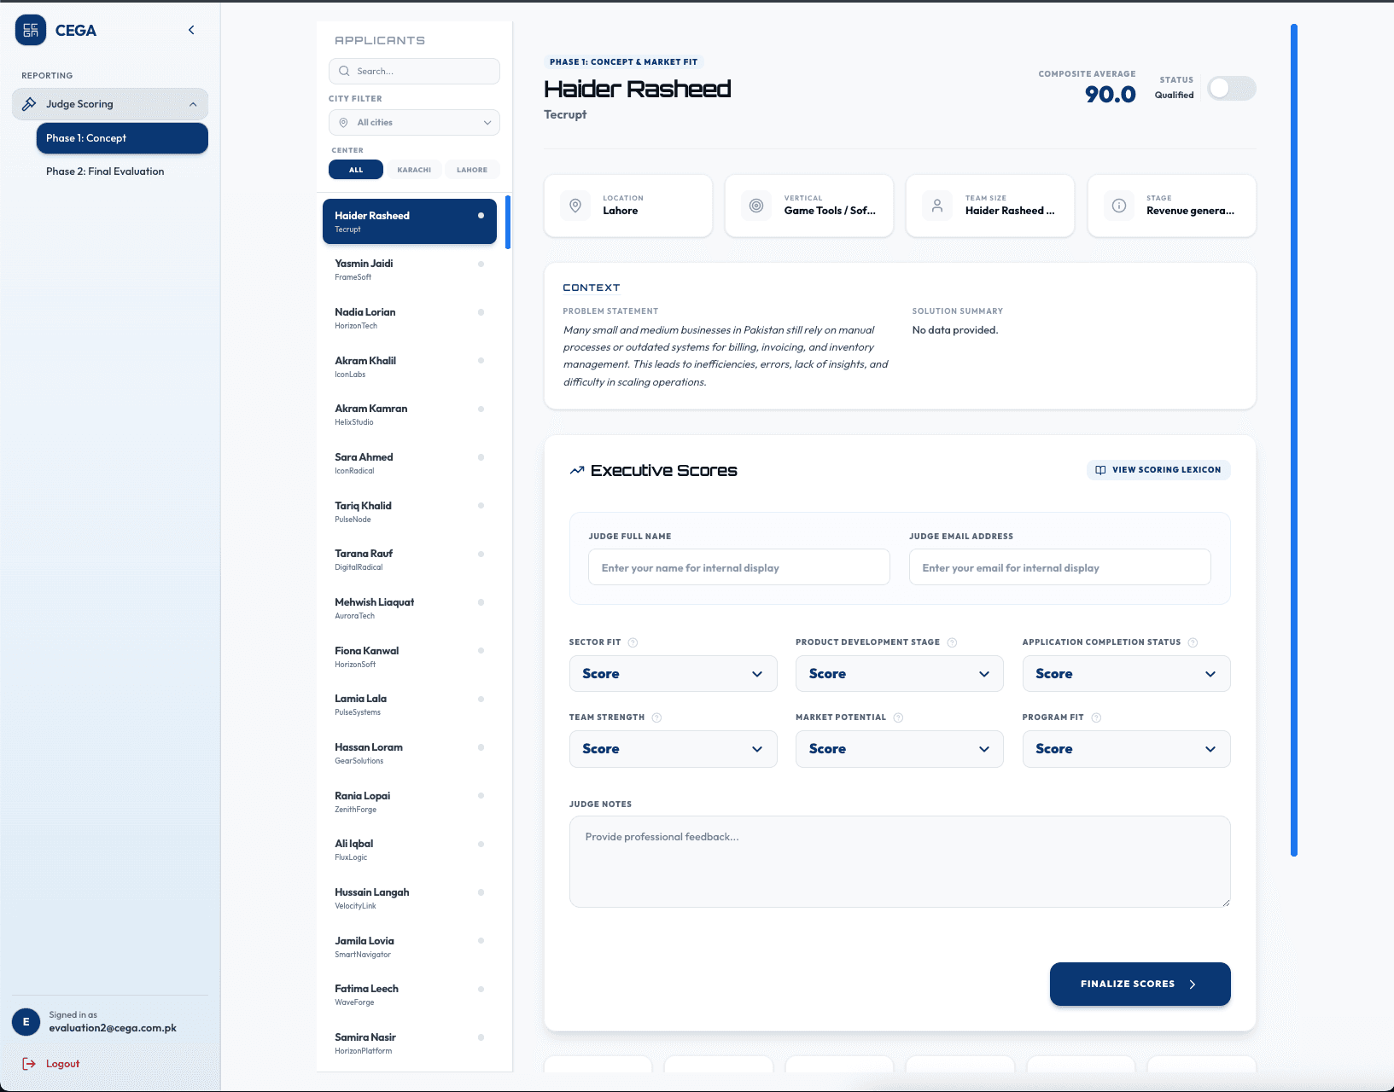Screen dimensions: 1394x1092
Task: Focus the applicant Search field
Action: [414, 71]
